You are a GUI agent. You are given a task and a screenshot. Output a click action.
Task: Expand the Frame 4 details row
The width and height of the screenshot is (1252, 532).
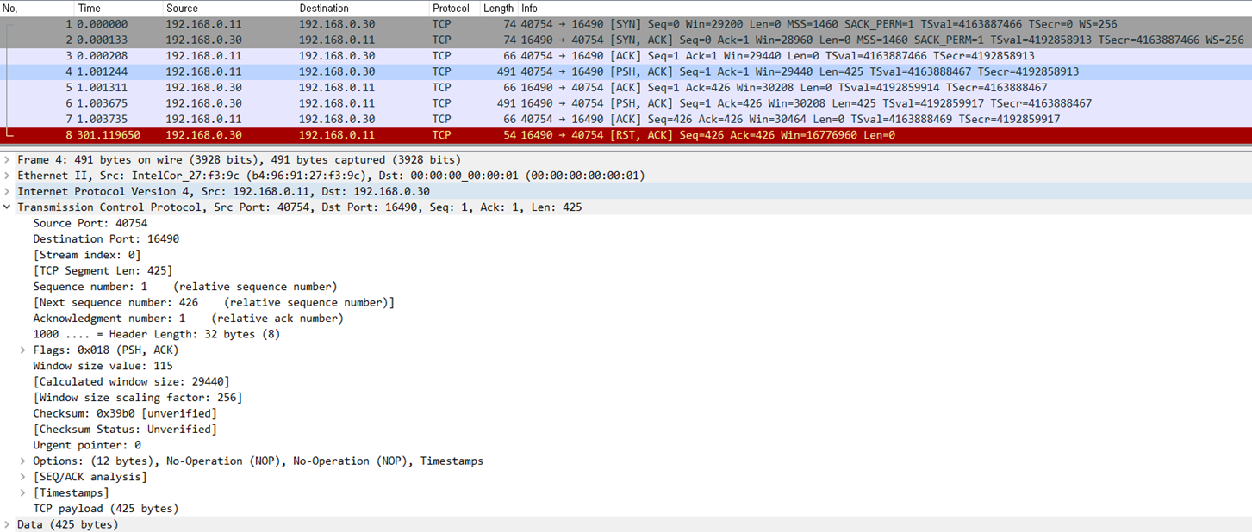(x=8, y=160)
